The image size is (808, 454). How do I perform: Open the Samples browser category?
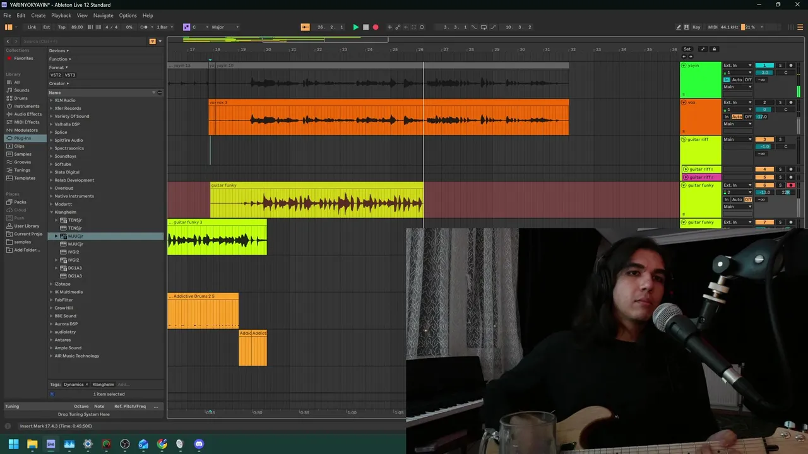(x=23, y=154)
